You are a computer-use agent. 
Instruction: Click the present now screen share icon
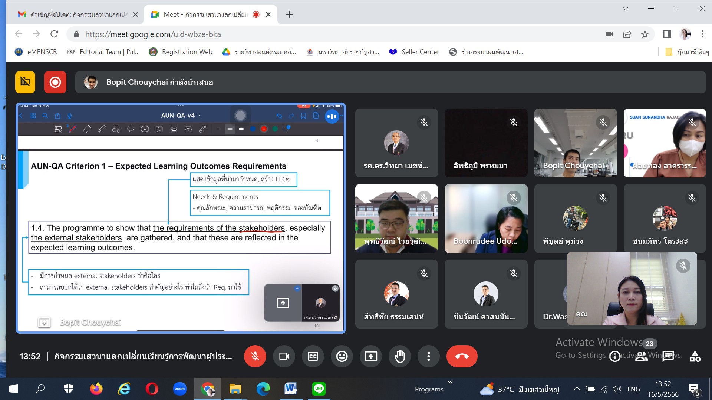[370, 356]
